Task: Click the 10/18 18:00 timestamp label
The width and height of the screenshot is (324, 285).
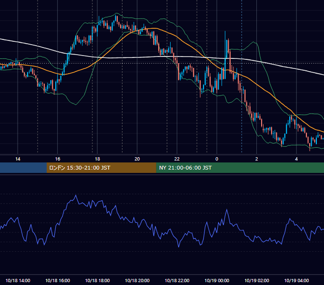Action: (97, 280)
